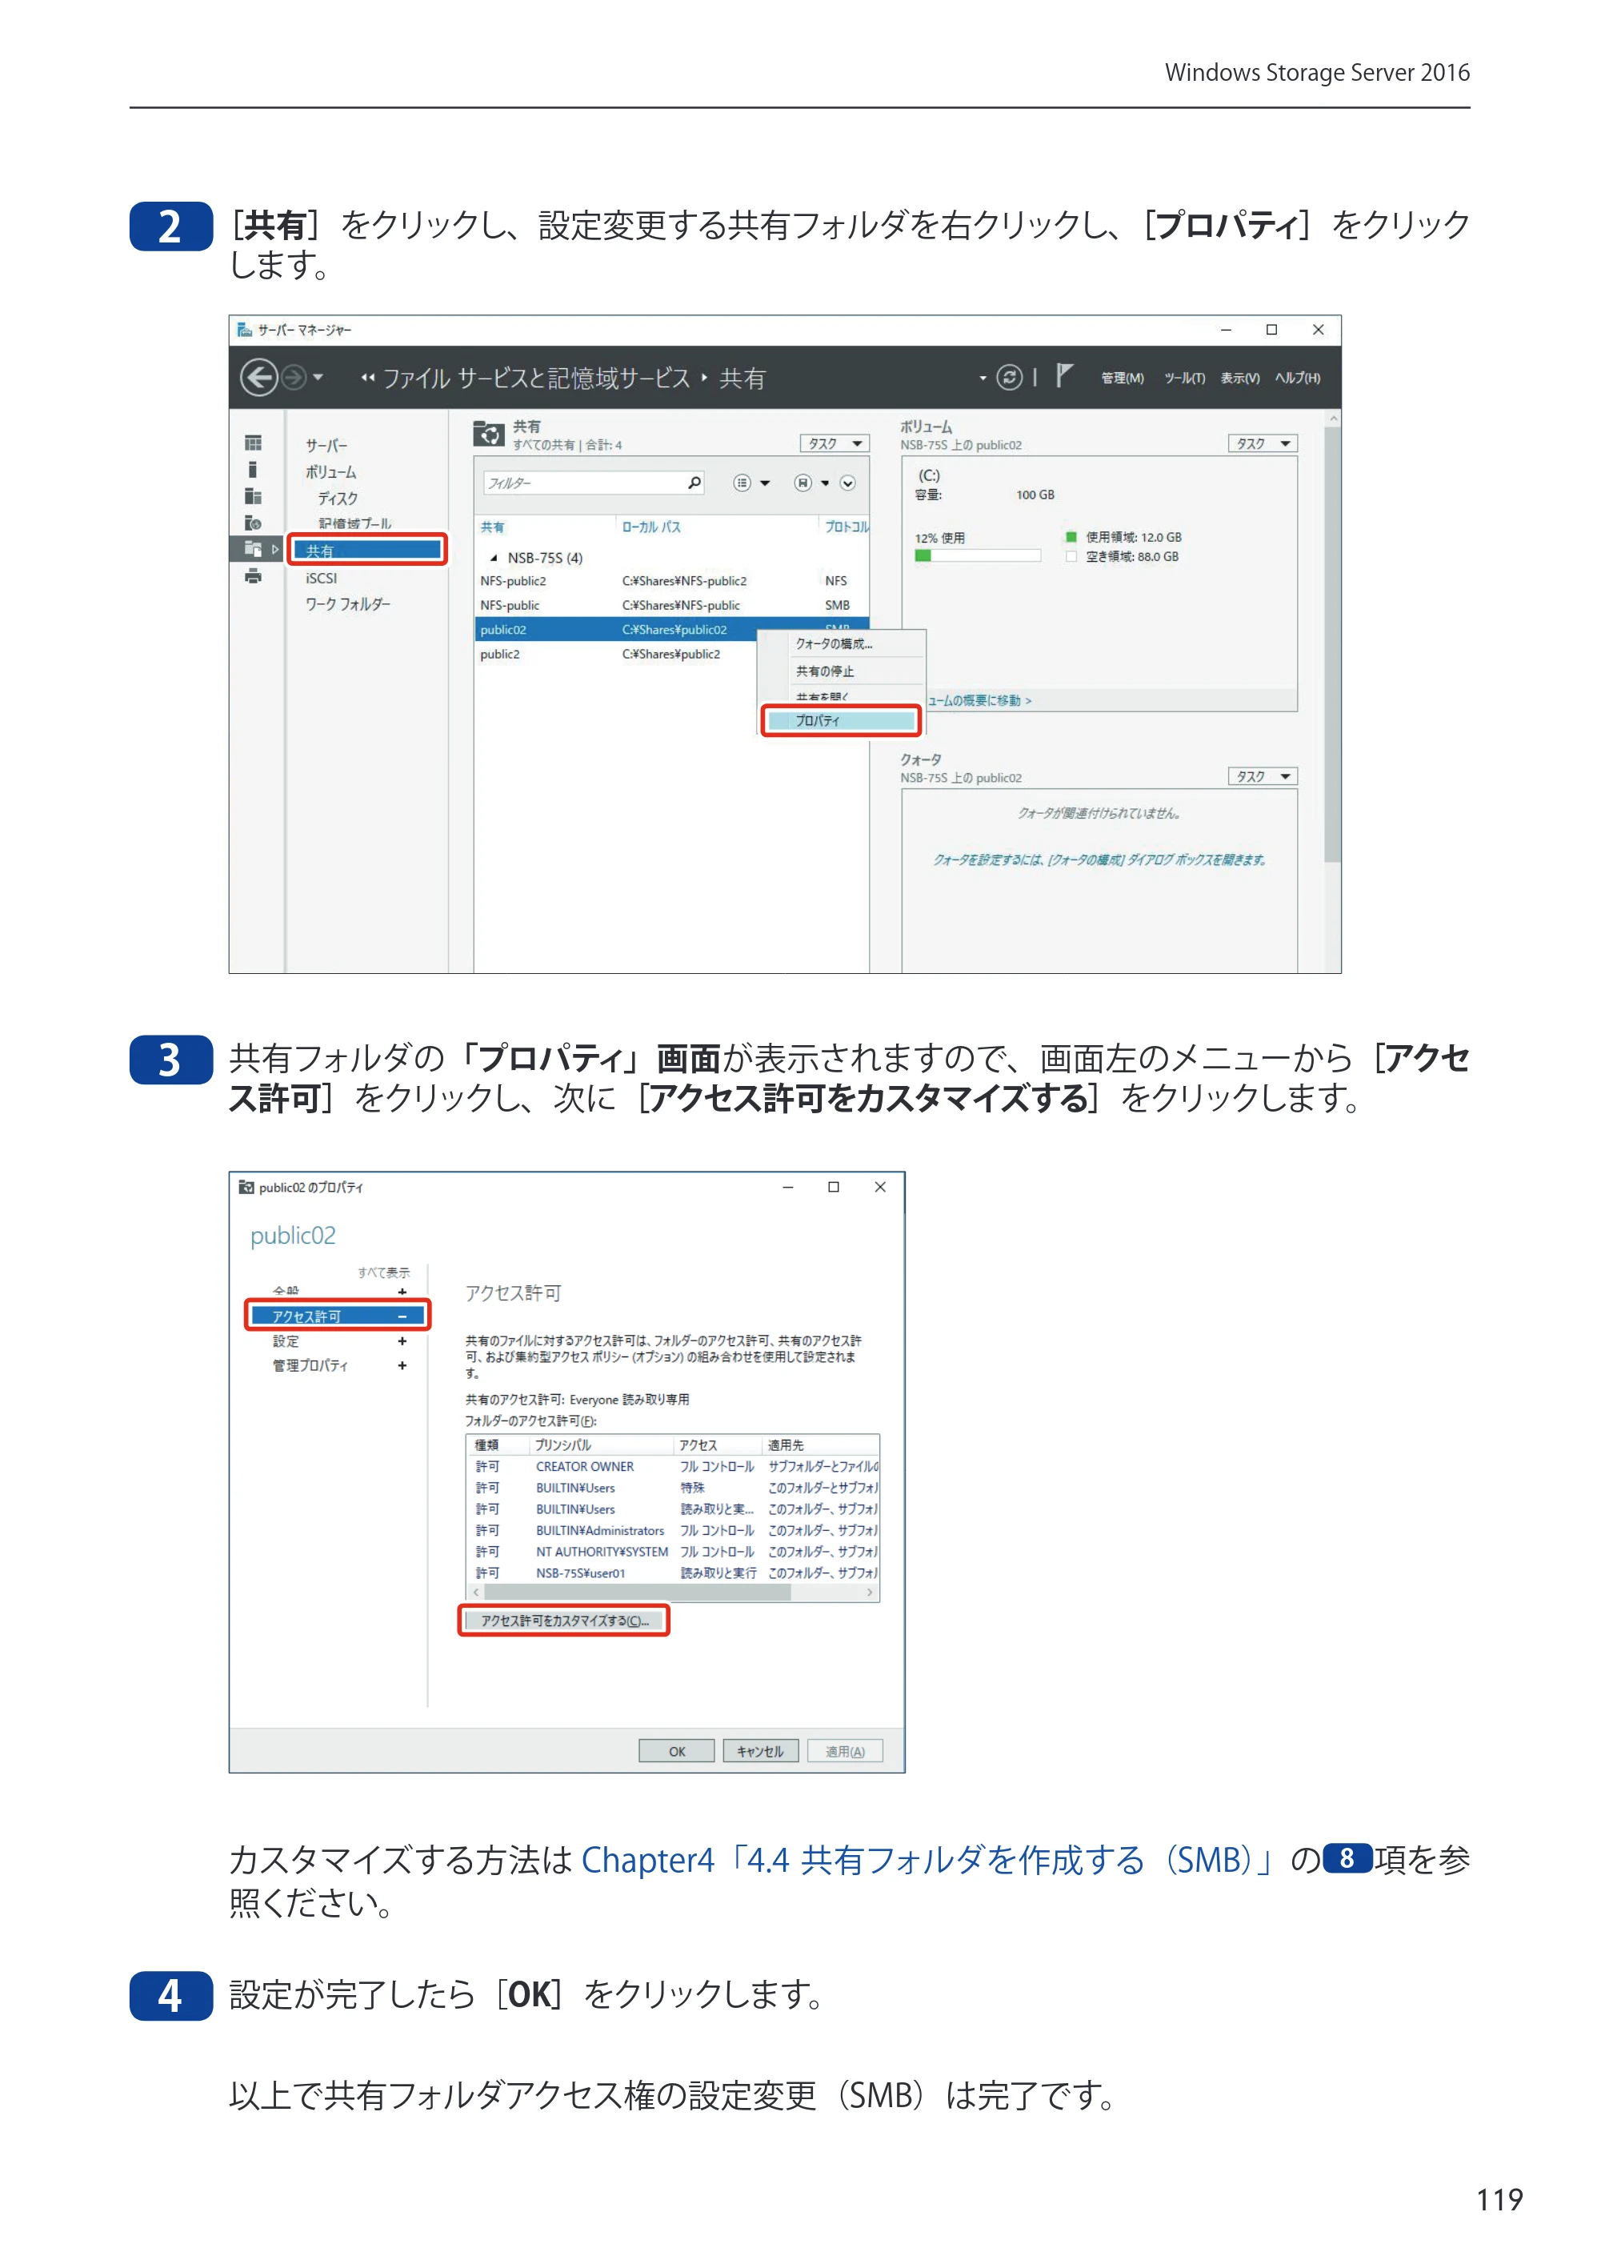Open the ヘルプ(H) menu
The height and width of the screenshot is (2264, 1601).
(x=1298, y=378)
